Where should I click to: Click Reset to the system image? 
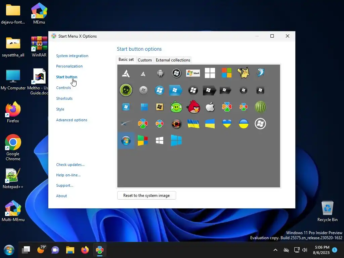pyautogui.click(x=146, y=196)
